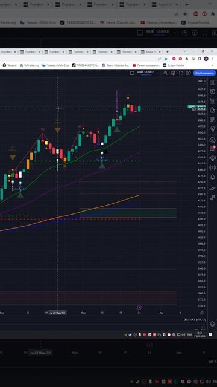Image resolution: width=217 pixels, height=387 pixels.
Task: Open the Teleport bookmark
Action: pyautogui.click(x=10, y=65)
